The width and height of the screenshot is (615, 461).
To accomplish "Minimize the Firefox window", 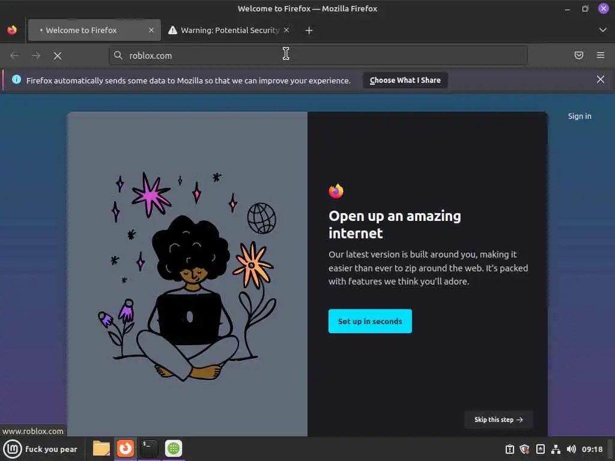I will (567, 8).
